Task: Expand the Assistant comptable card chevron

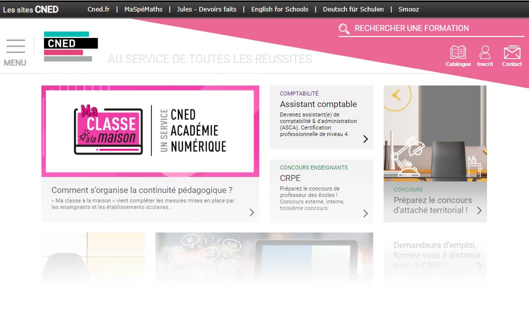Action: (365, 139)
